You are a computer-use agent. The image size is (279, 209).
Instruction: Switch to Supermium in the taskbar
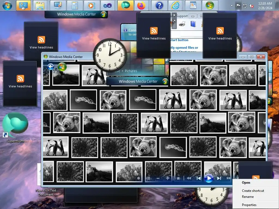pyautogui.click(x=125, y=5)
